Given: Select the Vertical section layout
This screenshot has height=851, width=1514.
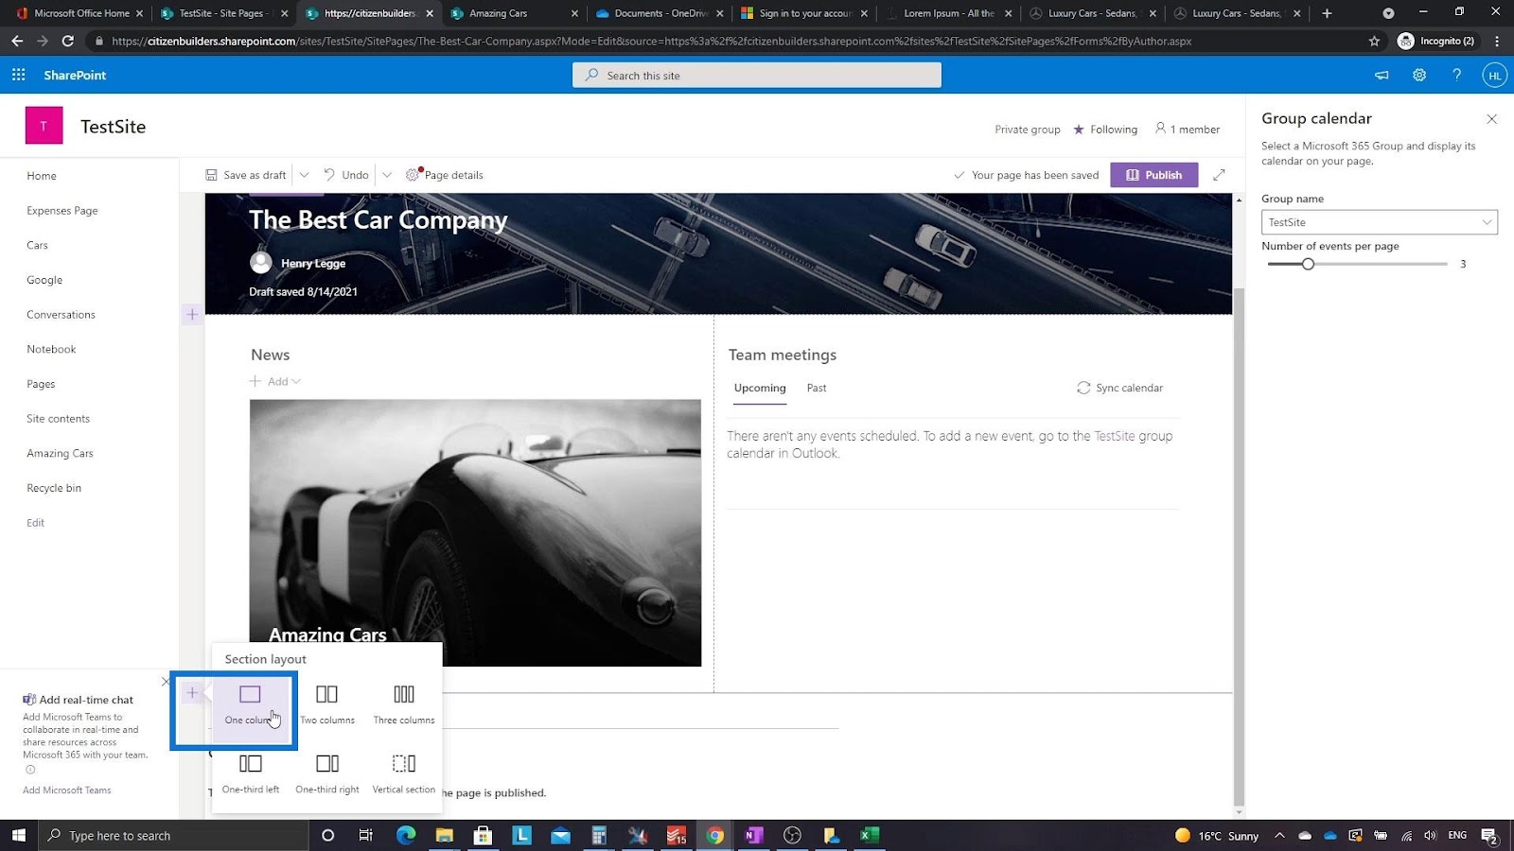Looking at the screenshot, I should pyautogui.click(x=404, y=773).
